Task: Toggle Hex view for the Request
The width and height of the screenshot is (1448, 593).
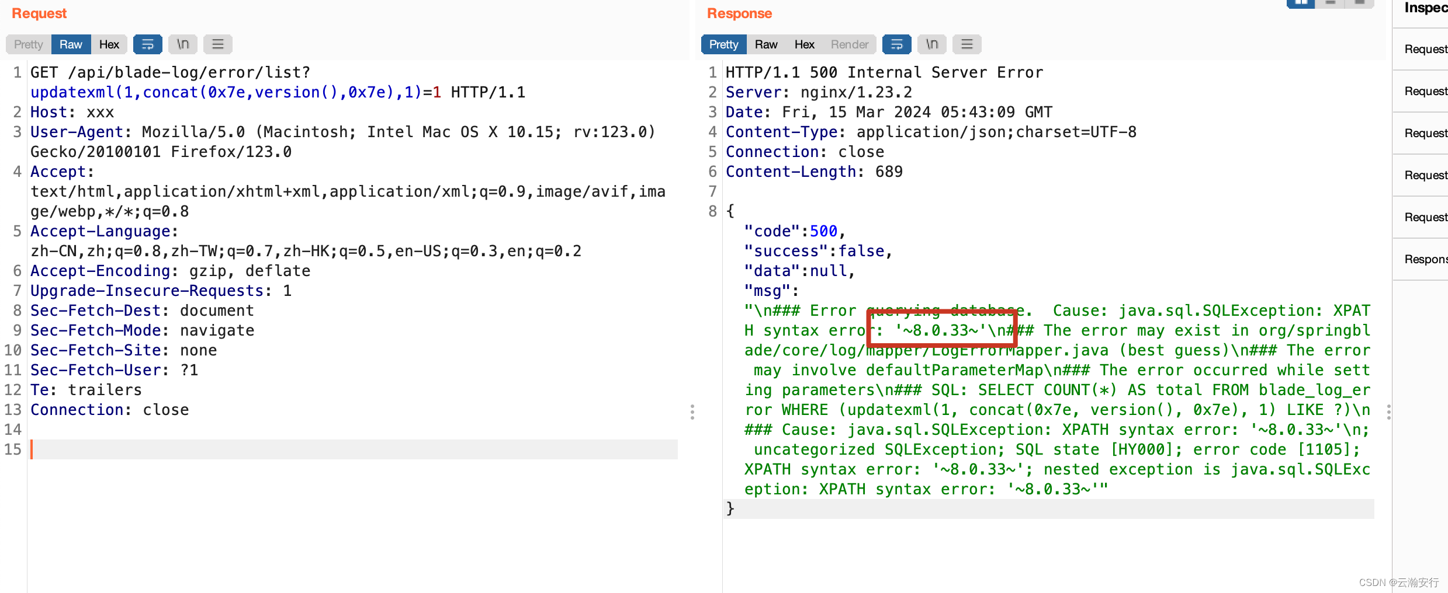Action: (x=109, y=44)
